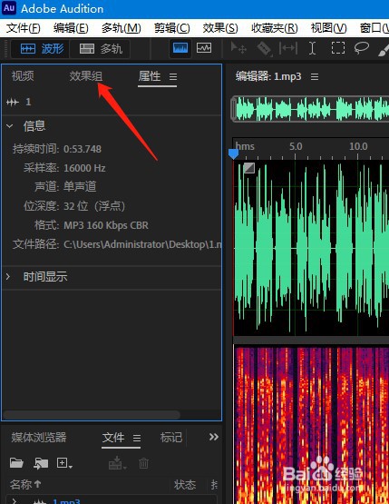Show more hidden panel tabs
The height and width of the screenshot is (504, 389).
click(x=214, y=437)
